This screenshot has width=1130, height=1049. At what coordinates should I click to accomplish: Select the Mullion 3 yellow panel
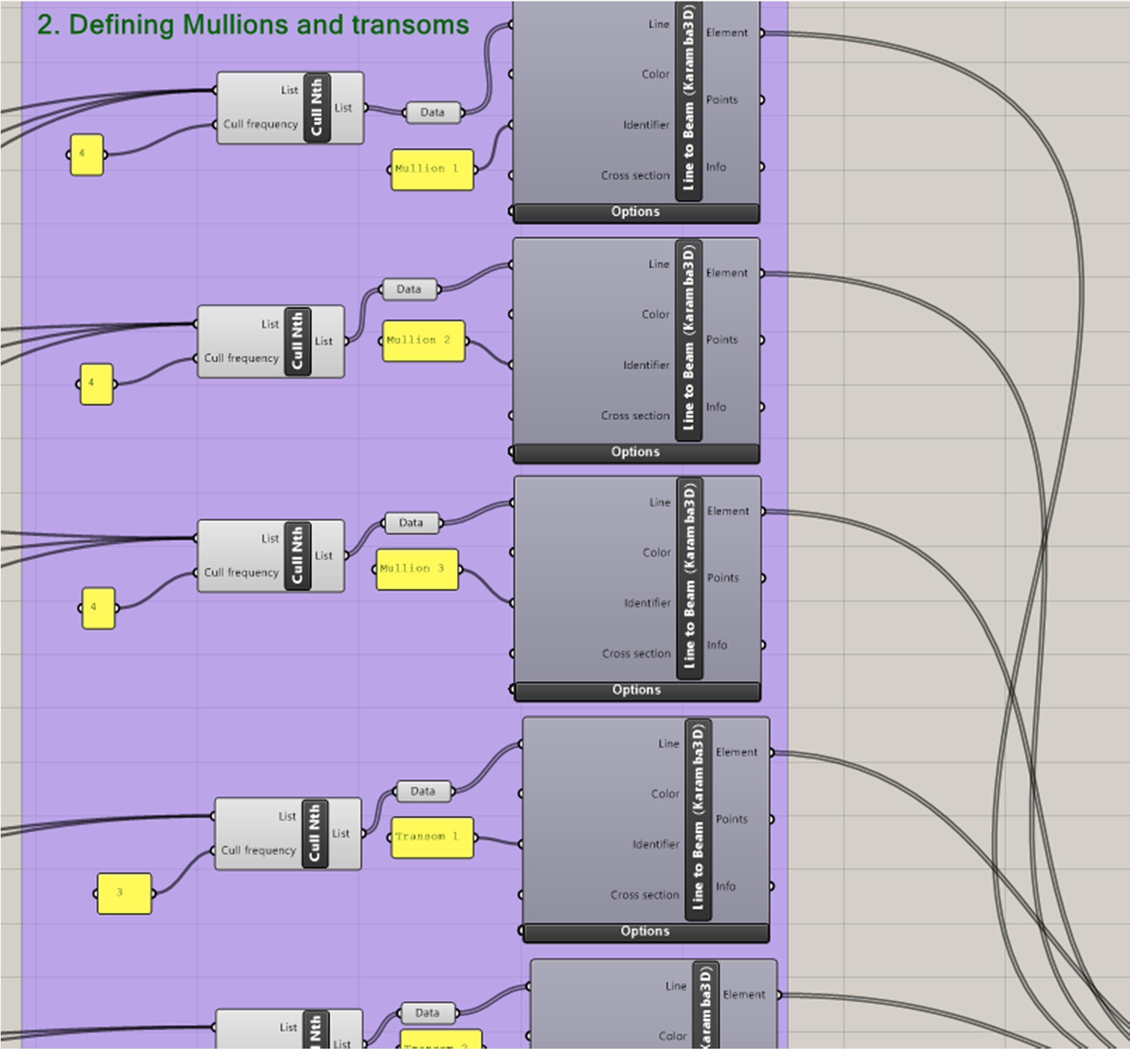tap(417, 569)
